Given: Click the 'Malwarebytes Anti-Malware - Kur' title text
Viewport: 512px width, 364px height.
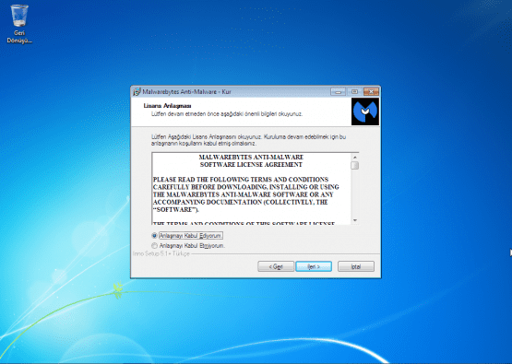Looking at the screenshot, I should [x=186, y=91].
